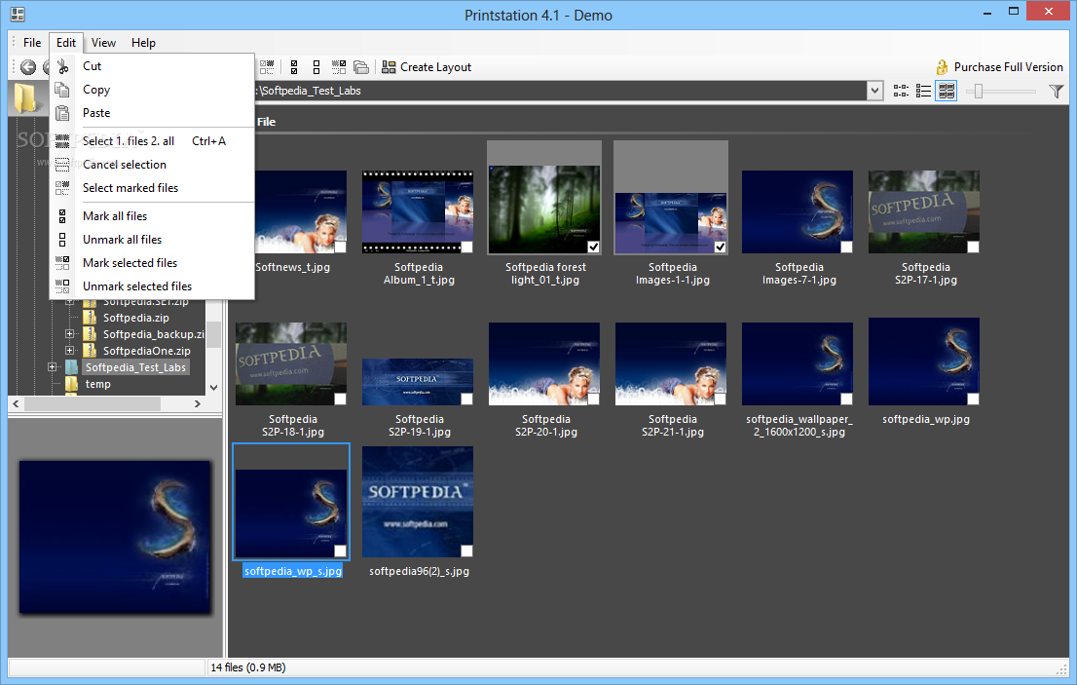The width and height of the screenshot is (1077, 685).
Task: Click the mark selected files toolbar icon
Action: click(x=339, y=67)
